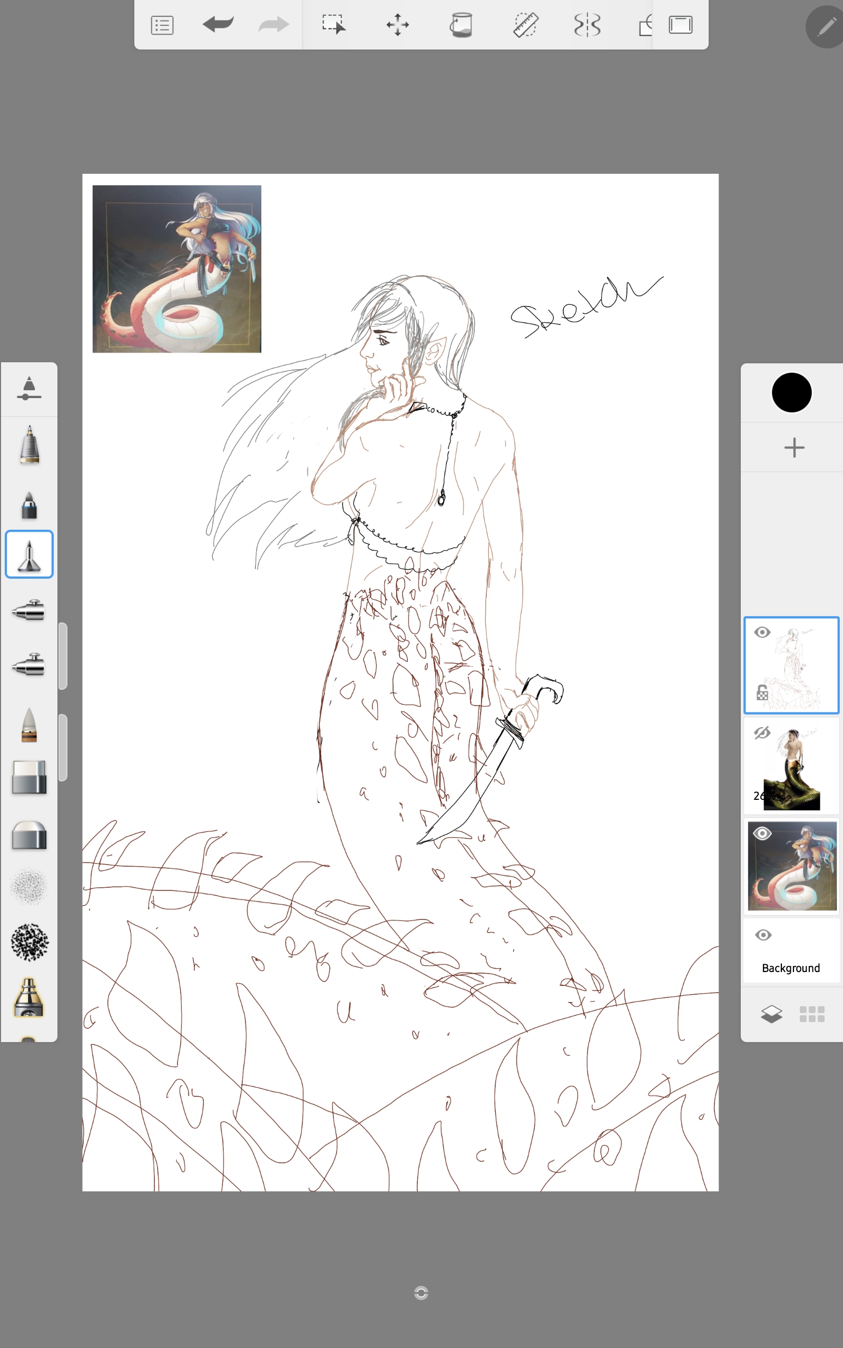Select the highlighted ink pen brush
This screenshot has height=1348, width=843.
click(29, 554)
